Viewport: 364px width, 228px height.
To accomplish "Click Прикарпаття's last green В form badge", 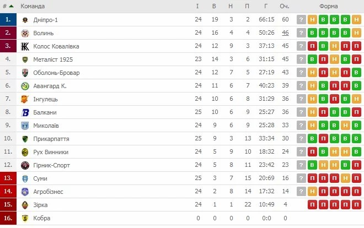I will coord(356,139).
